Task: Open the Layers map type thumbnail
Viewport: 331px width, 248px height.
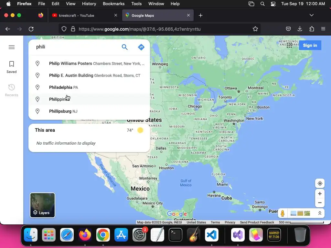Action: click(42, 205)
